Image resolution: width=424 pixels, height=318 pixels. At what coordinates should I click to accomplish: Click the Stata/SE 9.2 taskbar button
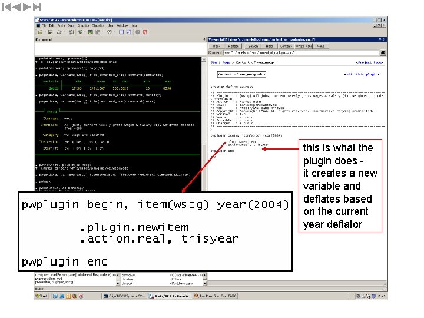(x=170, y=296)
